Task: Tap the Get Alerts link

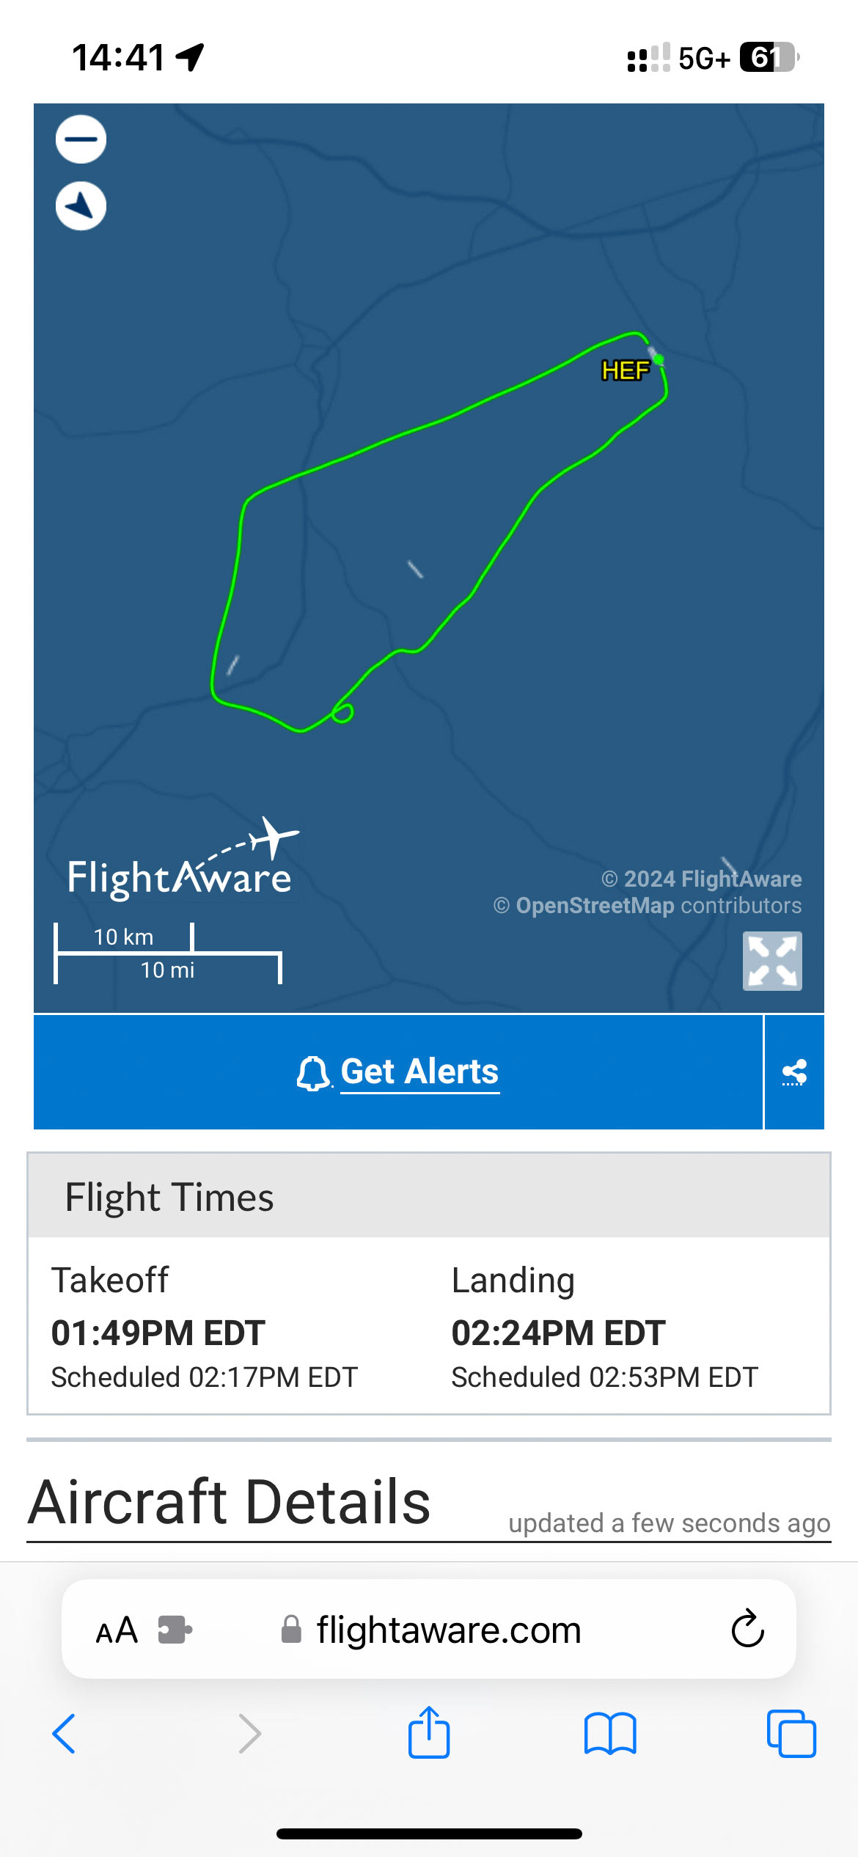Action: pos(419,1072)
